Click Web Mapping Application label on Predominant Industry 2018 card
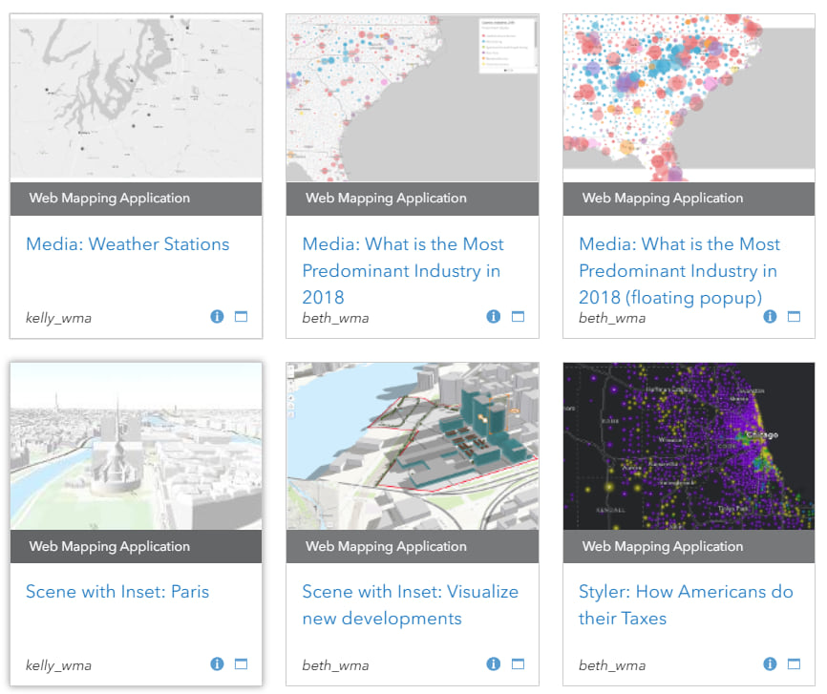Viewport: 827px width, 694px height. 386,199
